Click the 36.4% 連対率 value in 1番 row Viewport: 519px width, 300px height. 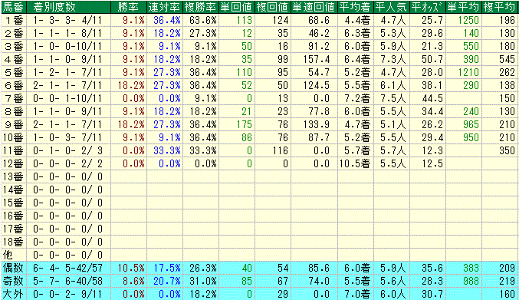pyautogui.click(x=167, y=20)
